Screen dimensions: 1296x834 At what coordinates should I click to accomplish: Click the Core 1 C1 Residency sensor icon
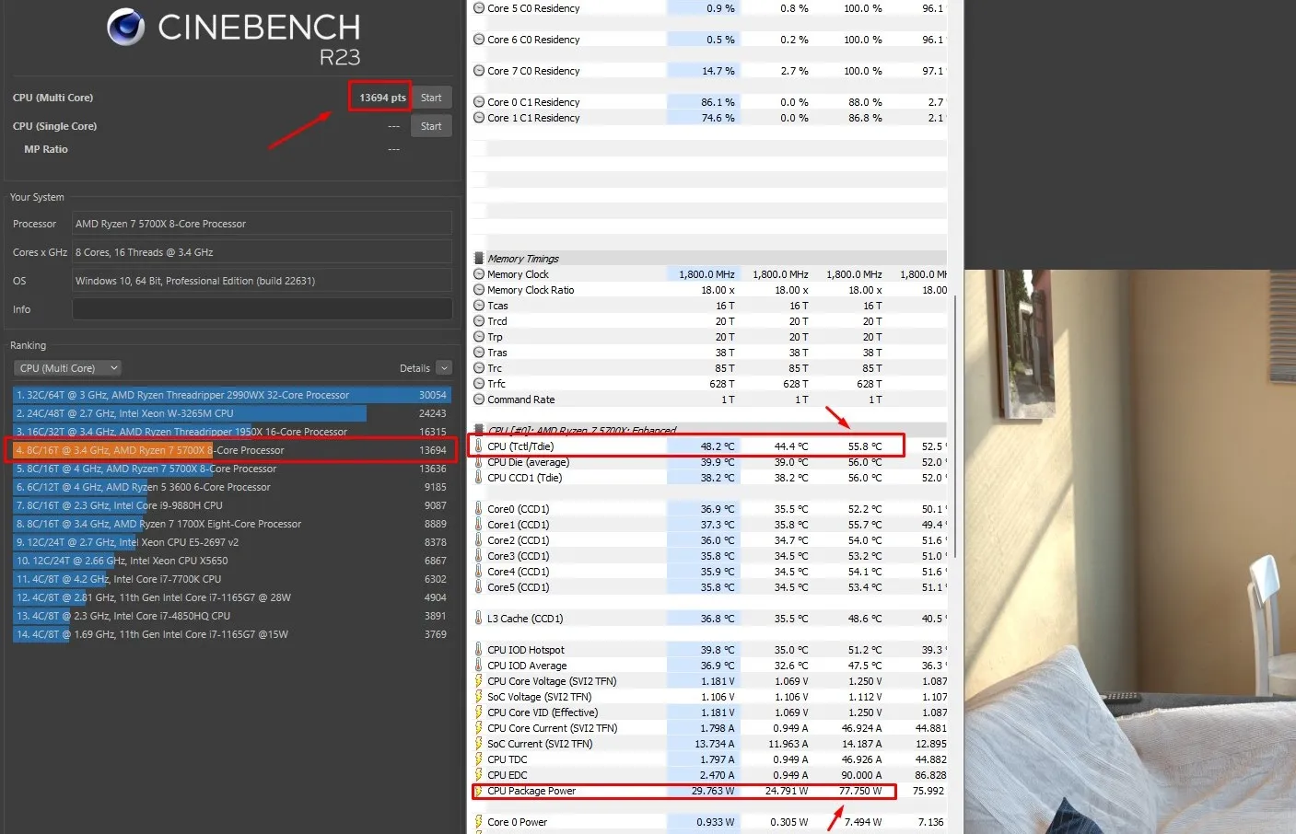(479, 118)
